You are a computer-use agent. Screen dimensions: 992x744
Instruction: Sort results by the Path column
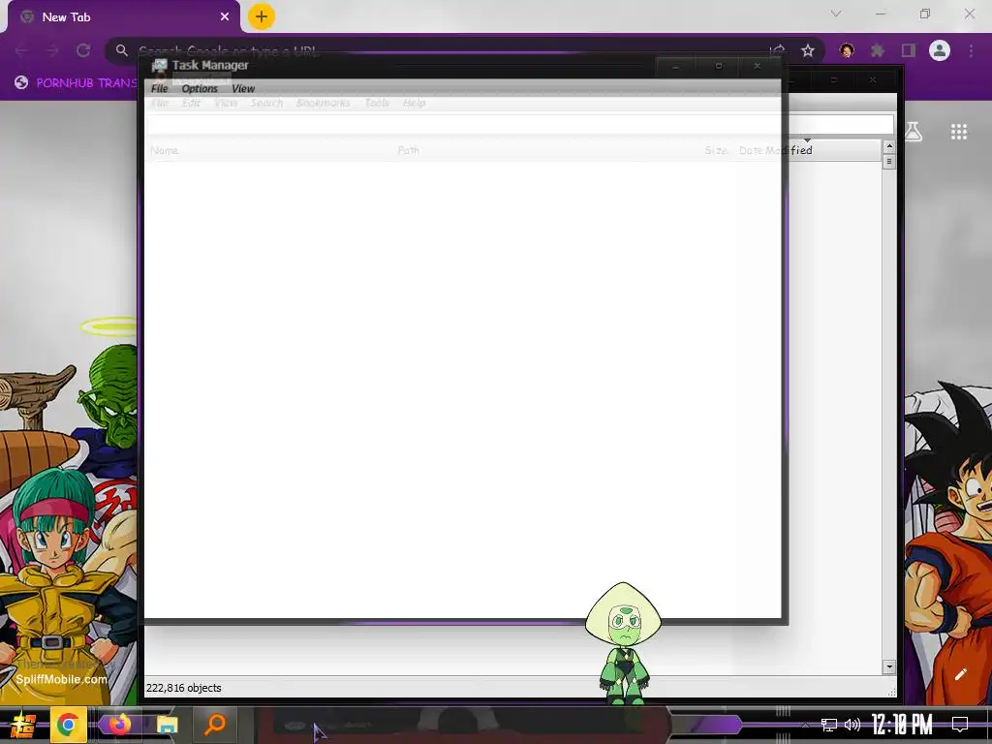coord(409,150)
